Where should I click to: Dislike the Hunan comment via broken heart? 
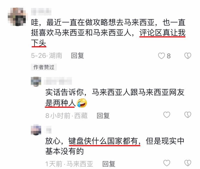188,56
